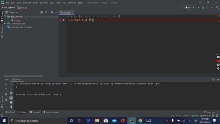
Task: Open the Tools menu
Action: (x=58, y=3)
